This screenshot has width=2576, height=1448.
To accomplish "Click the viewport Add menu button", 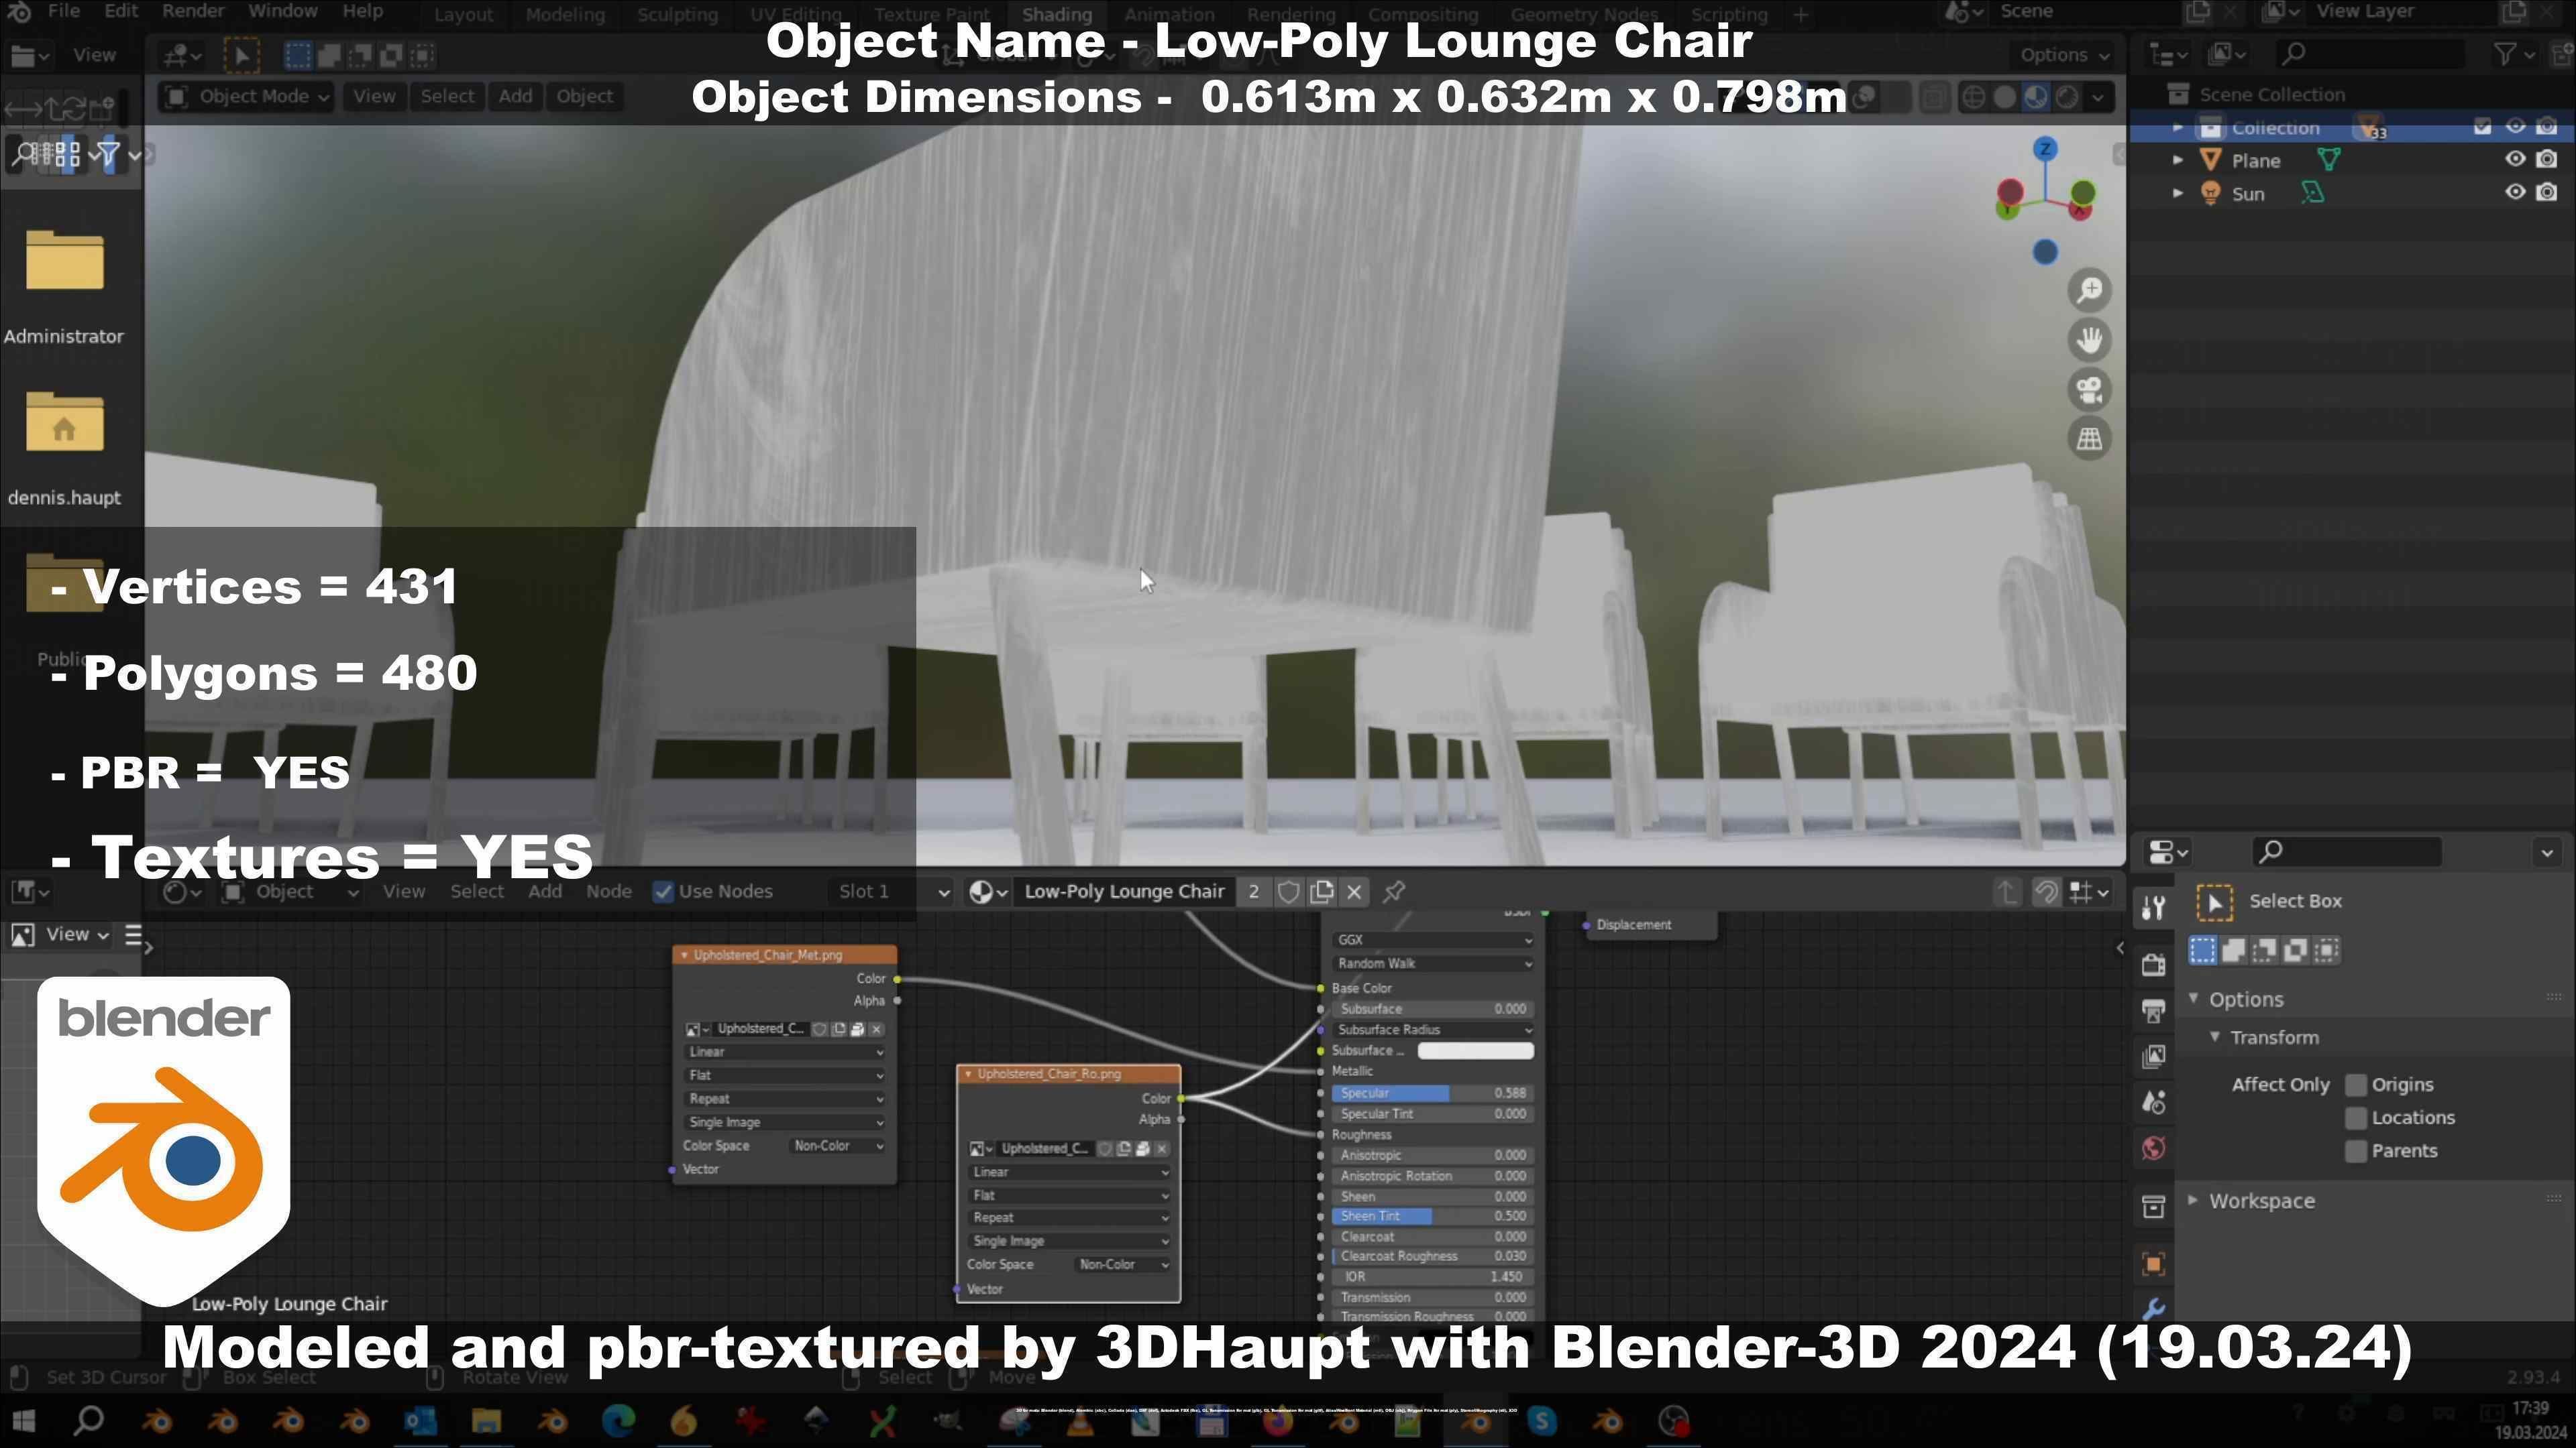I will point(515,97).
